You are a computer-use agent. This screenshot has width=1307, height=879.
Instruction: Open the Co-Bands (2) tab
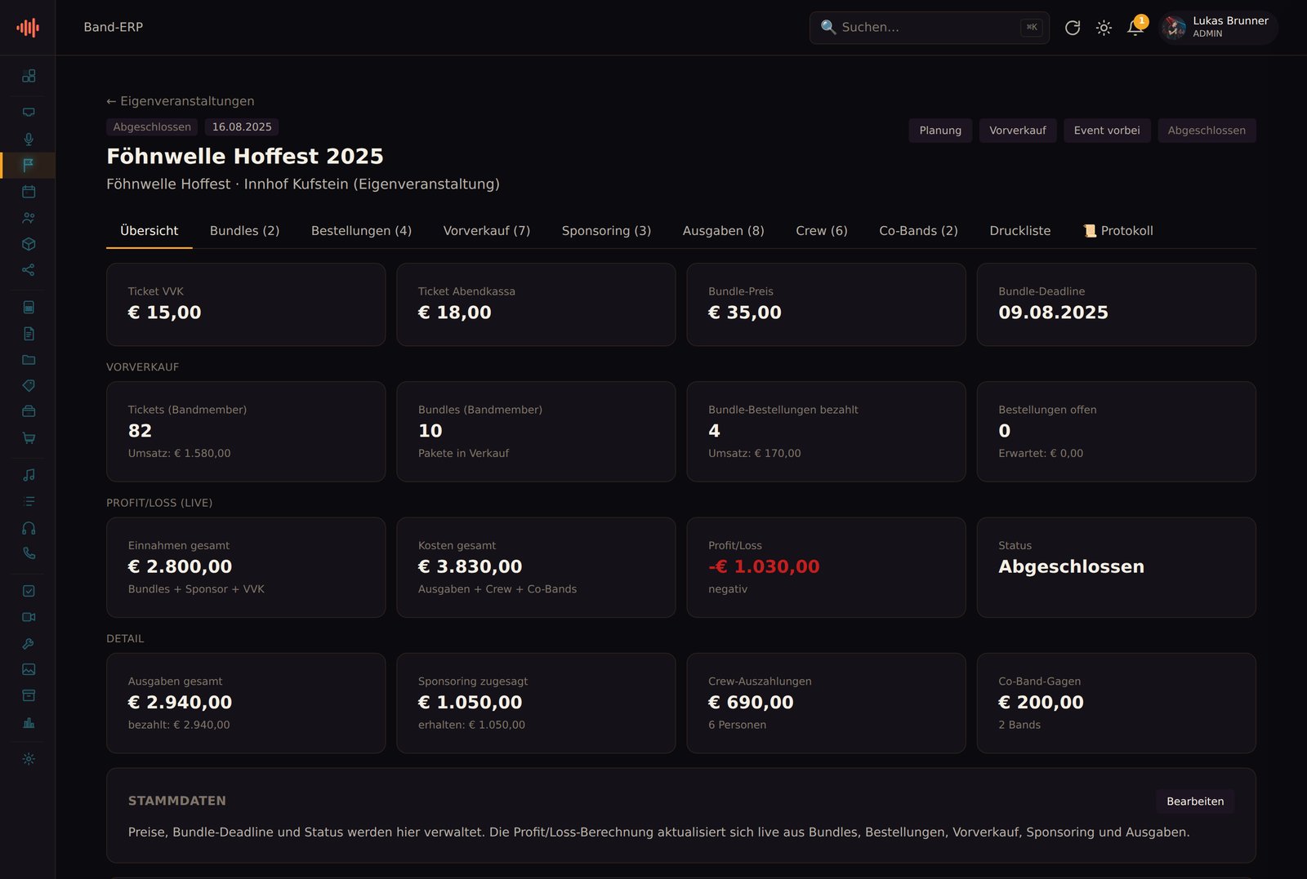pyautogui.click(x=918, y=231)
